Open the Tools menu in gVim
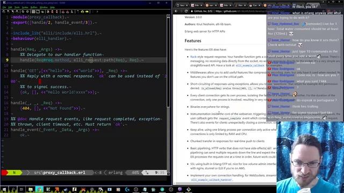Viewport: 344px width, 193px height. pos(17,8)
